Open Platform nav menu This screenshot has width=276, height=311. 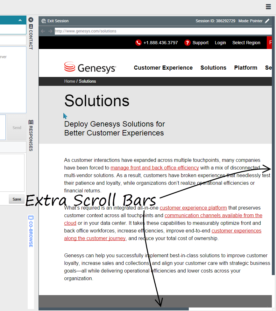click(x=246, y=68)
